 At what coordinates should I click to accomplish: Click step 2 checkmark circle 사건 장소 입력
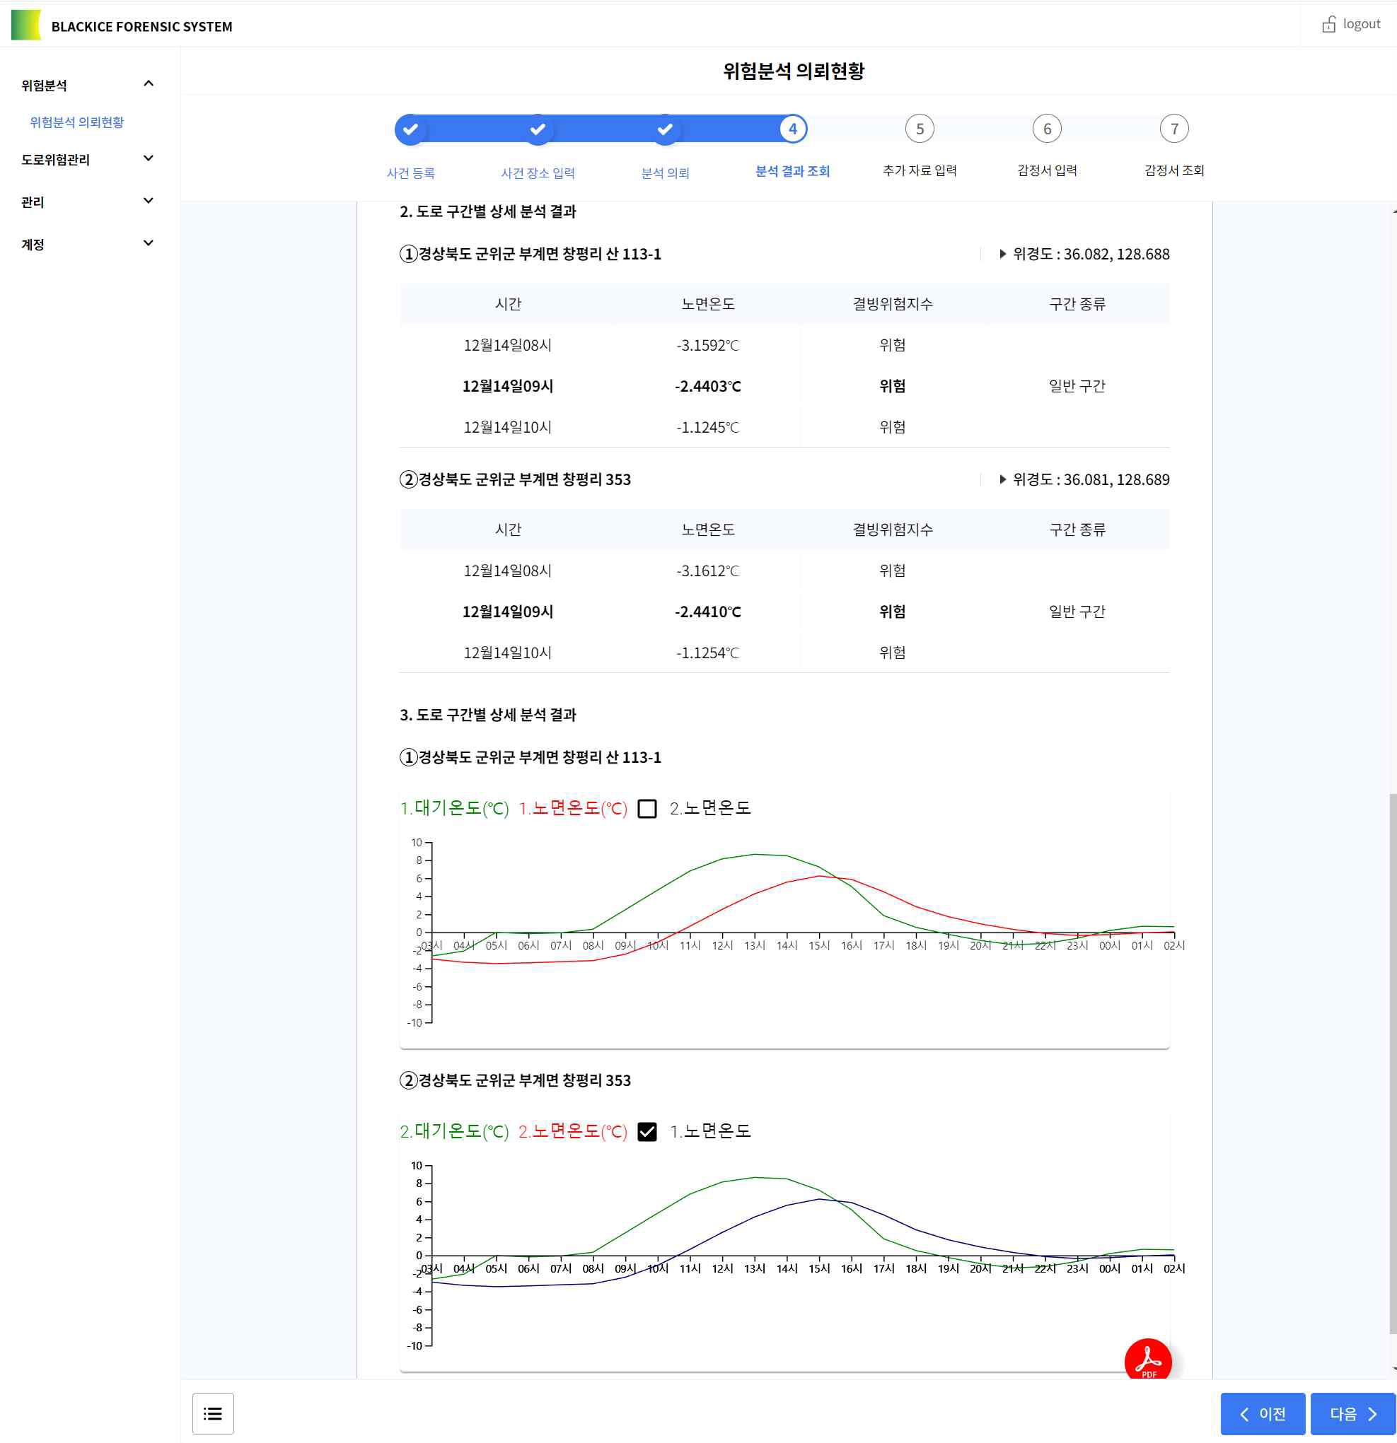click(538, 129)
